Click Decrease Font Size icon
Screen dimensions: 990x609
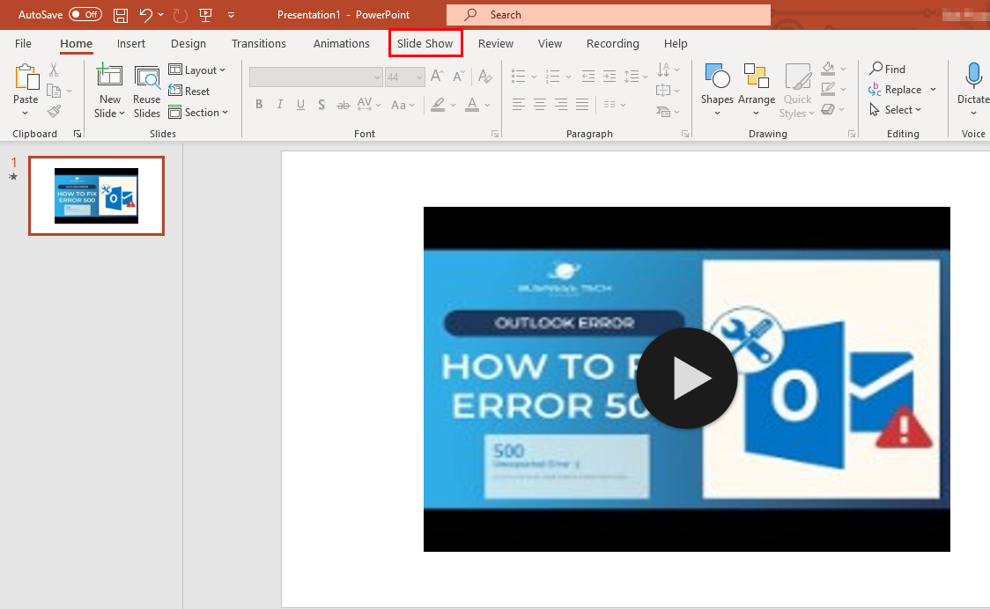coord(459,77)
